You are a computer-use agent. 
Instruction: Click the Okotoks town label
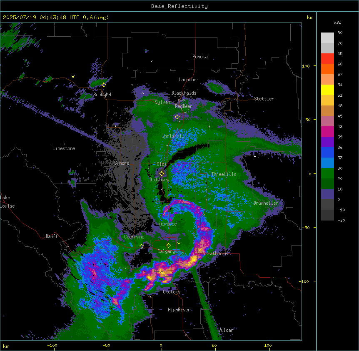coord(172,292)
